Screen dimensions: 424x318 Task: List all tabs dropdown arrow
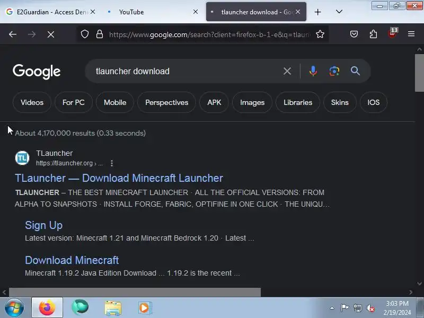tap(339, 12)
